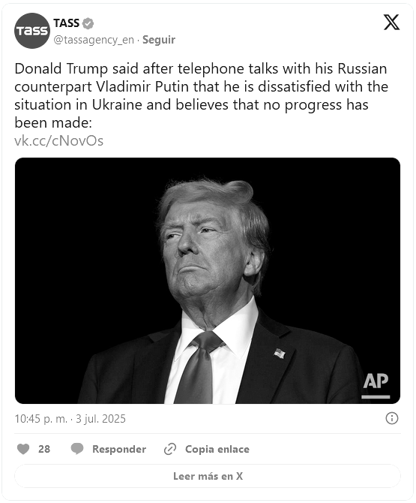Click the AP watermark on the photo
Screen dimensions: 416x503
point(376,385)
